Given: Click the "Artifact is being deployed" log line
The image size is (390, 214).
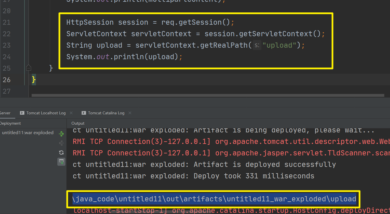Looking at the screenshot, I should [224, 131].
